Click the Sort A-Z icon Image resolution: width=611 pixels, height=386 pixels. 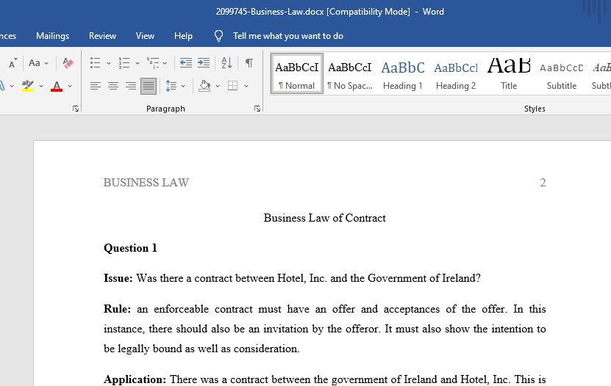coord(226,62)
